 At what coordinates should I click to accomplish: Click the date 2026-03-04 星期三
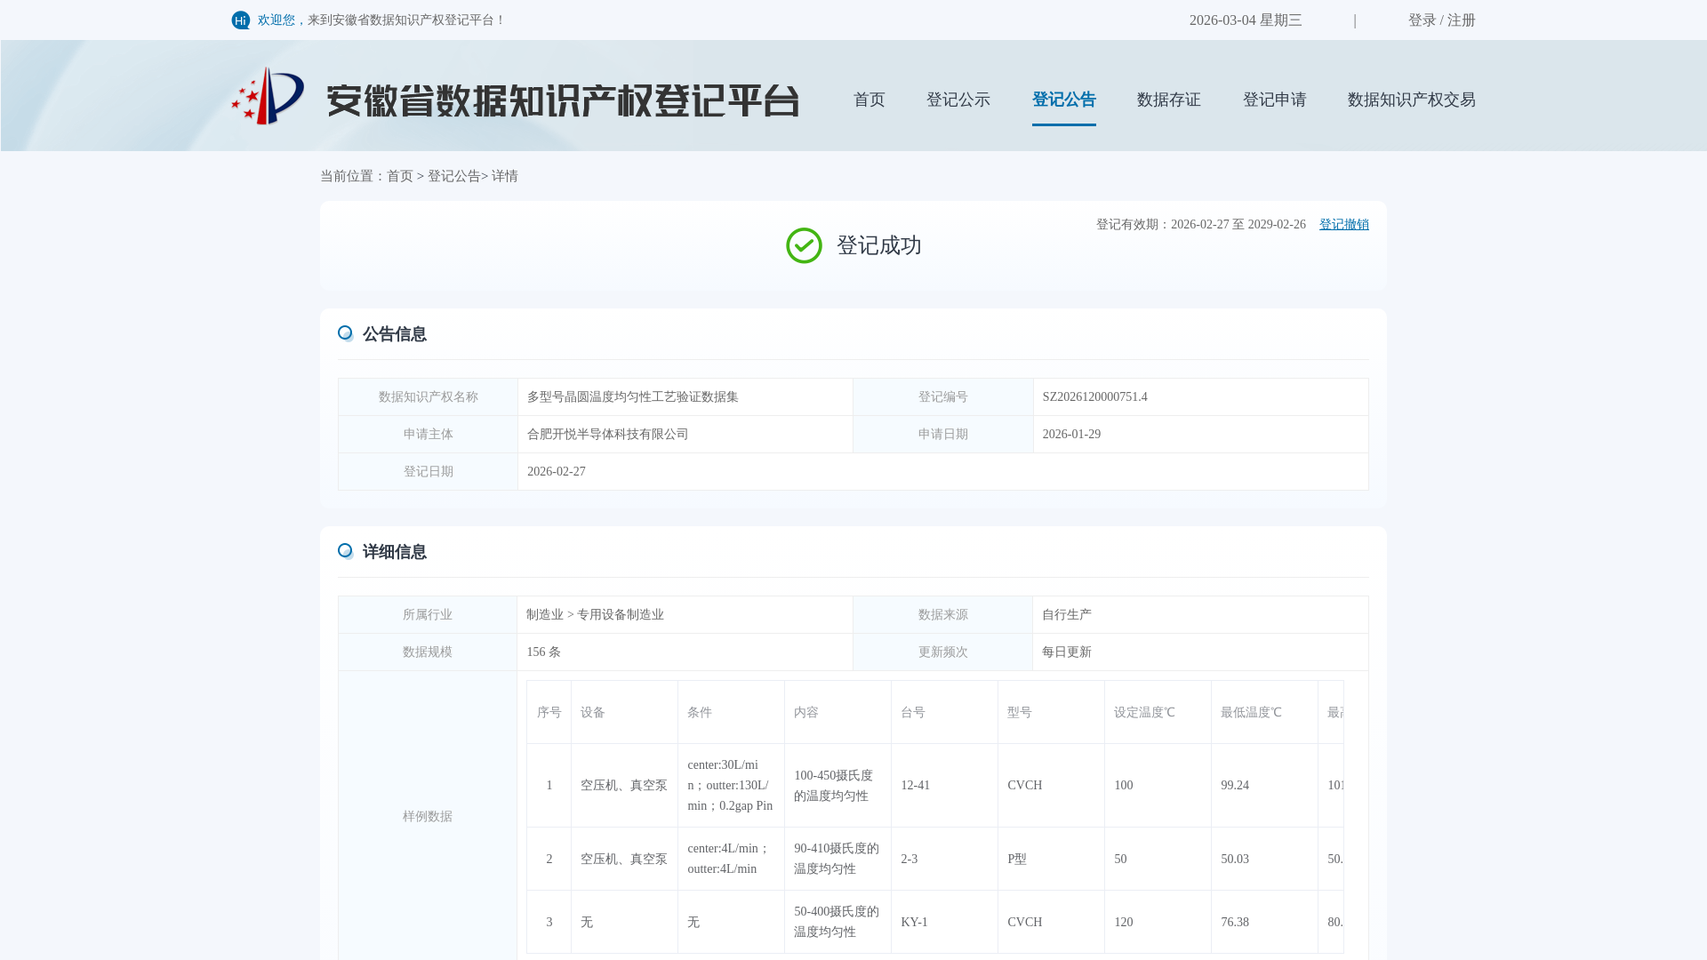(1245, 20)
